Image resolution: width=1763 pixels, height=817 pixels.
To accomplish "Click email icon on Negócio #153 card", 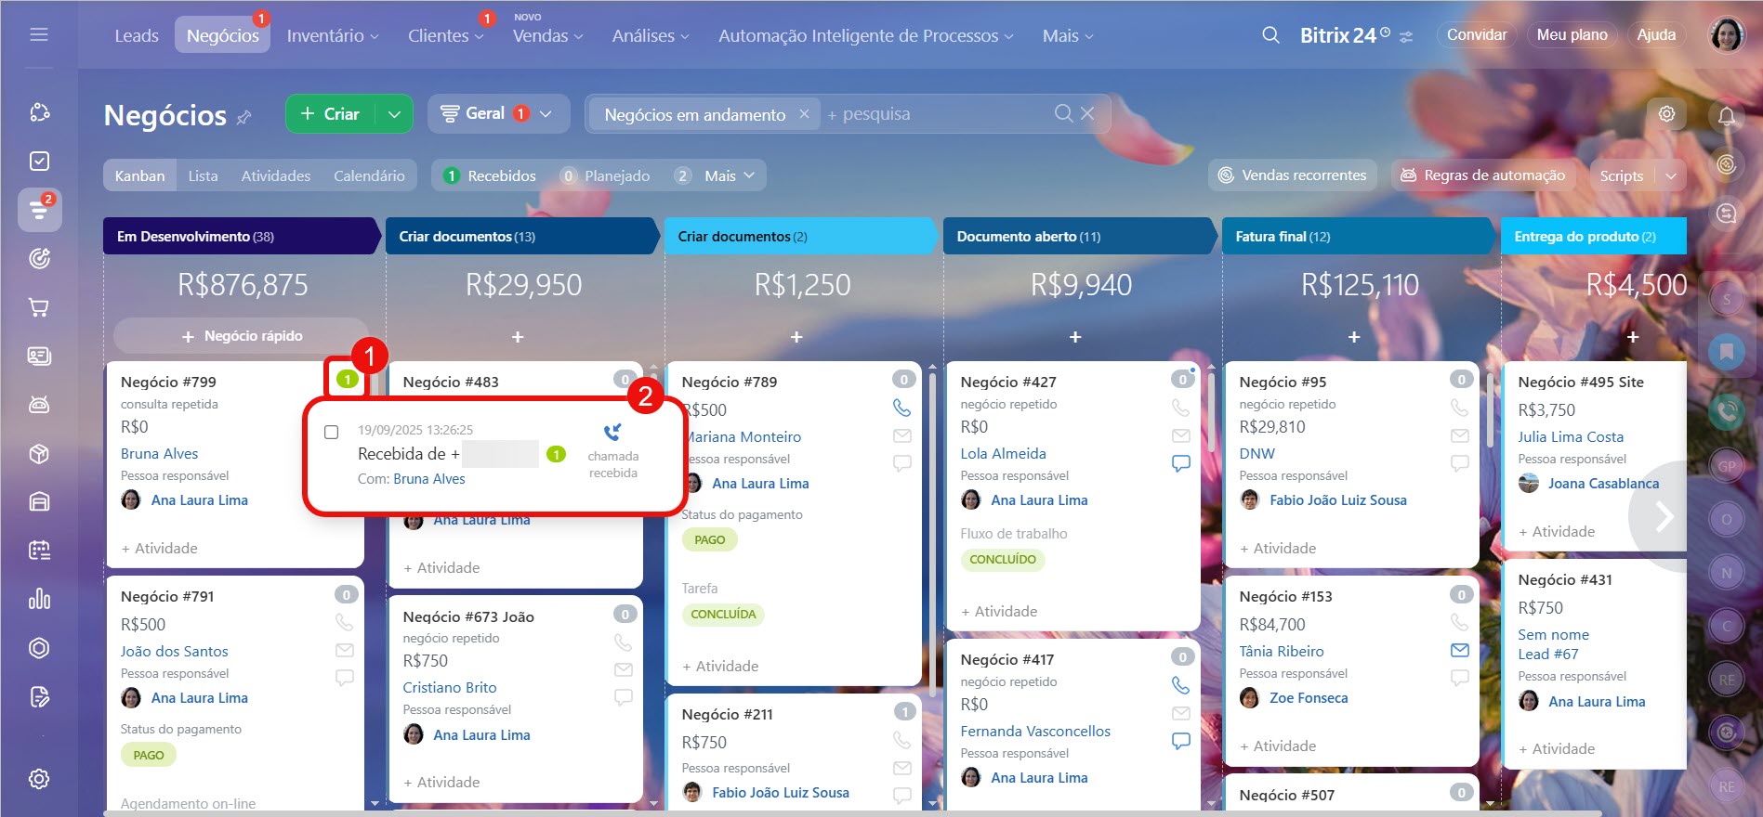I will (1459, 651).
